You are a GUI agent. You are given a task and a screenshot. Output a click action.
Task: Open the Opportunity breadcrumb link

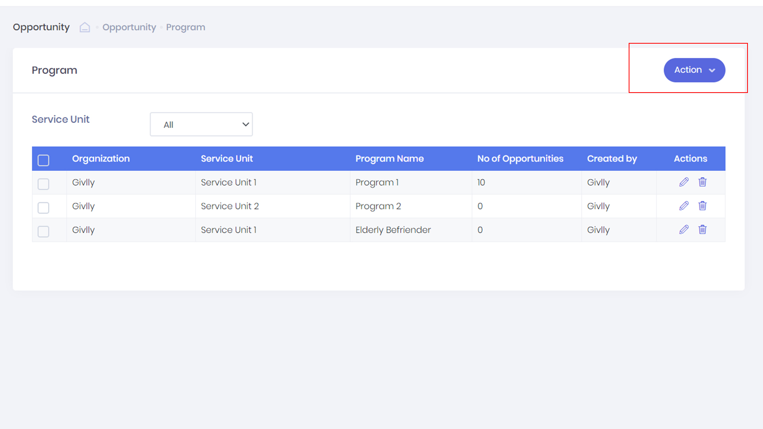point(129,27)
